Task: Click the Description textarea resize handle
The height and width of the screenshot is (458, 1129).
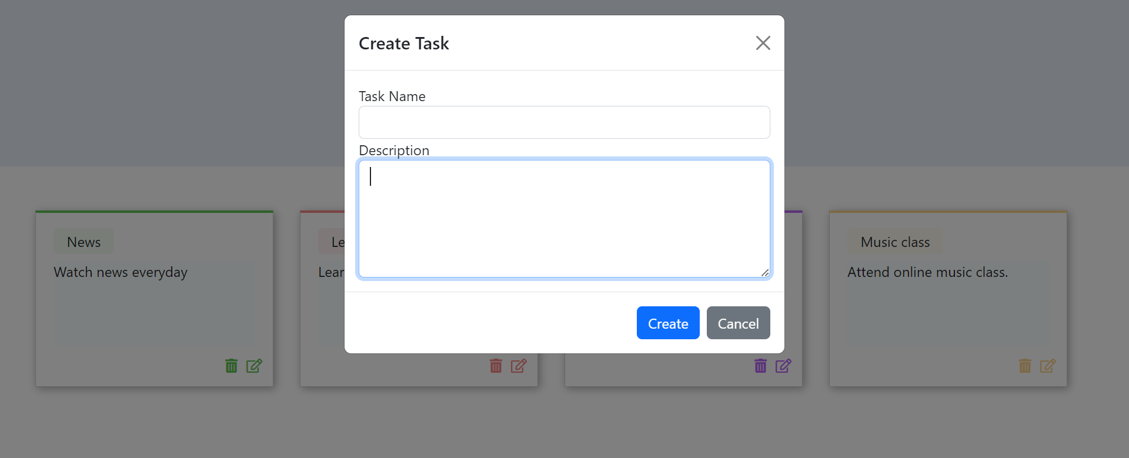Action: pyautogui.click(x=764, y=272)
